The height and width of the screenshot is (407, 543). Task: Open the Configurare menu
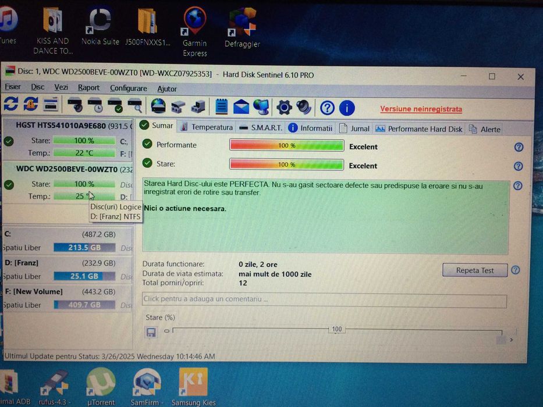(x=129, y=88)
